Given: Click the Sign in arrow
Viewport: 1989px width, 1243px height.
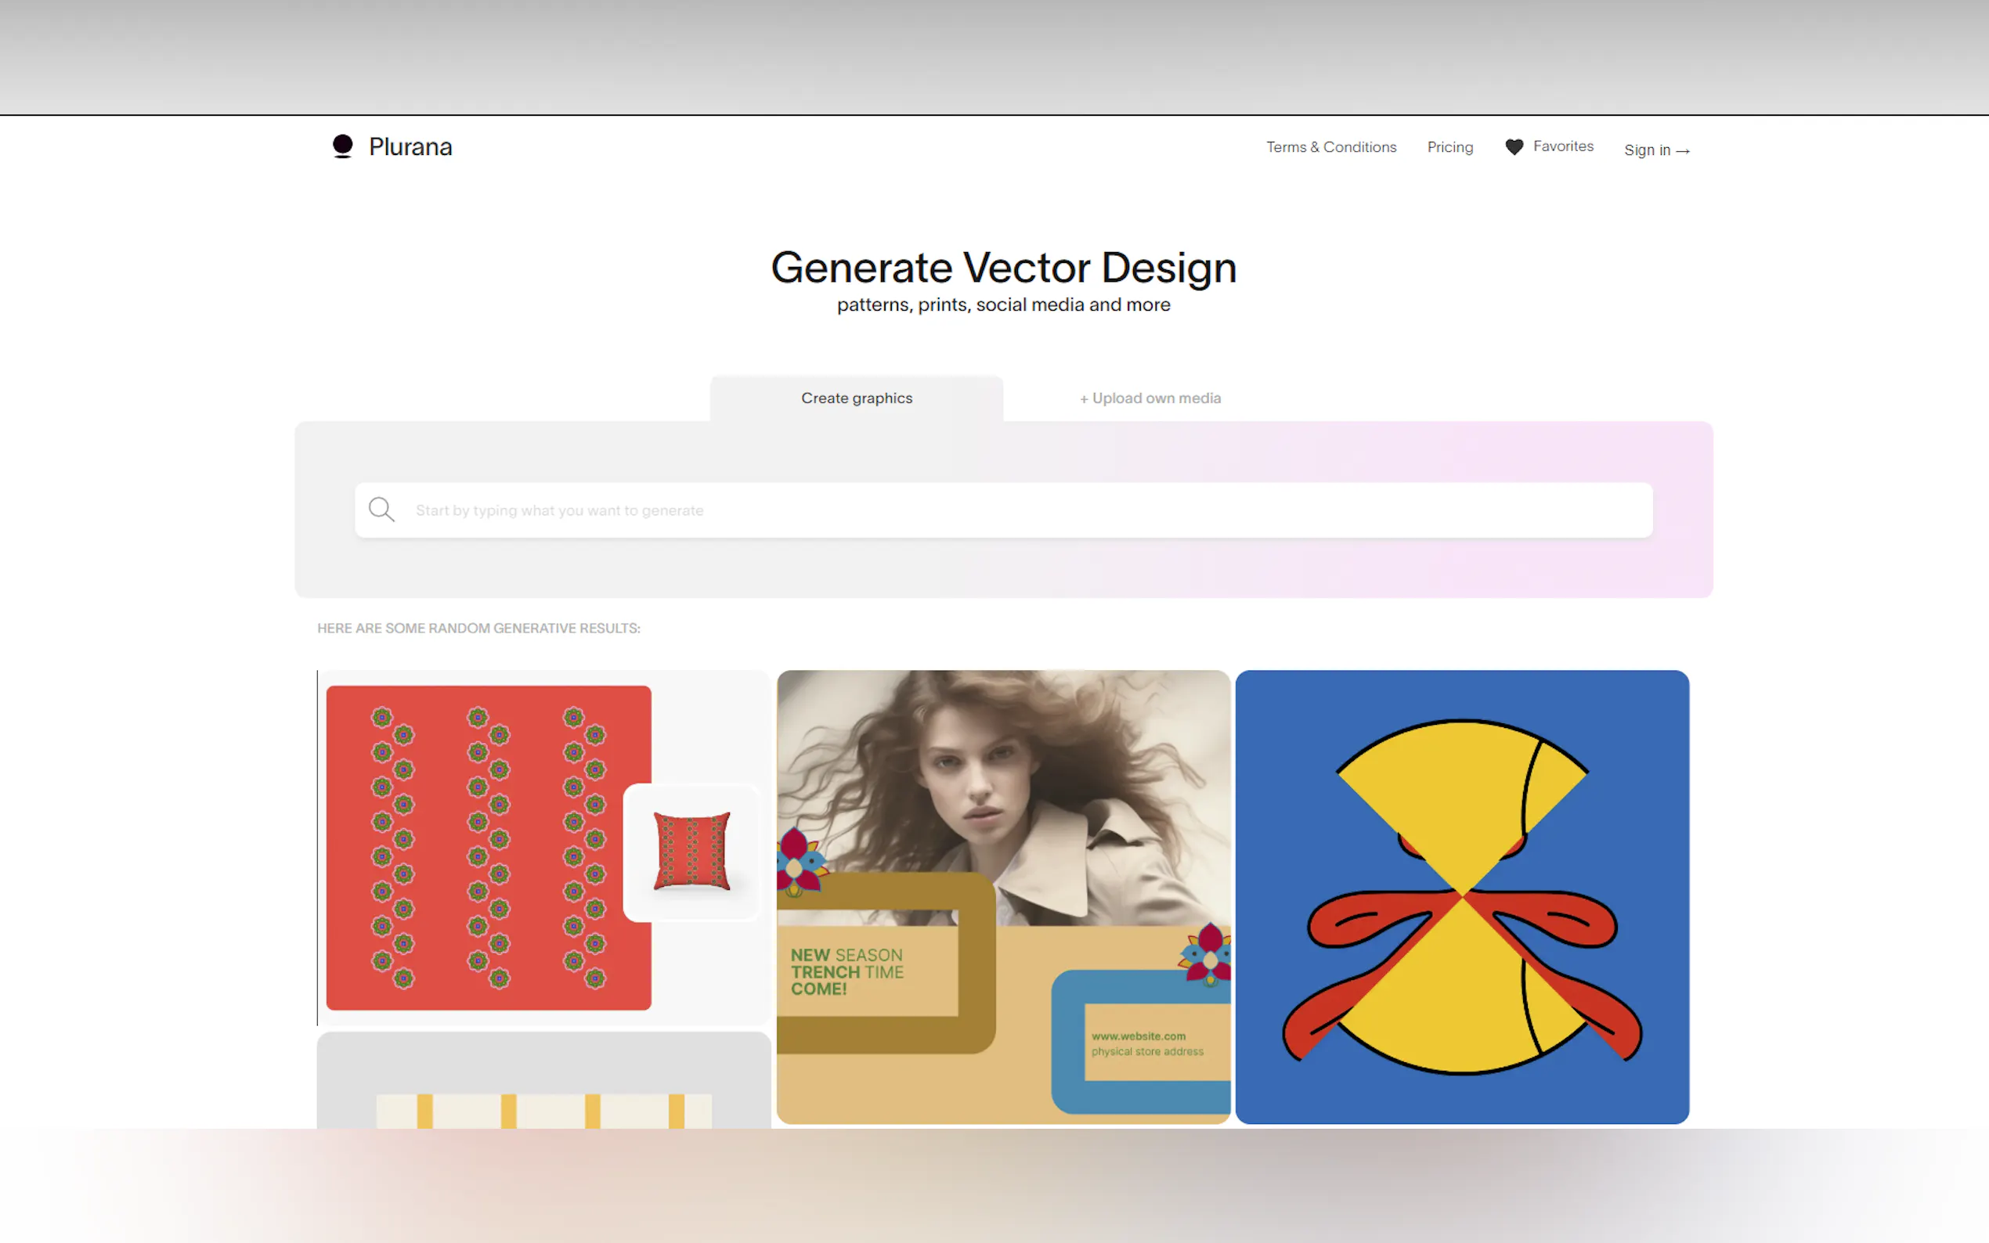Looking at the screenshot, I should (1683, 150).
